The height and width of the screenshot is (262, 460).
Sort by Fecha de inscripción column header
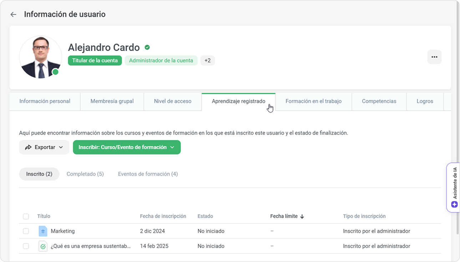click(x=163, y=216)
